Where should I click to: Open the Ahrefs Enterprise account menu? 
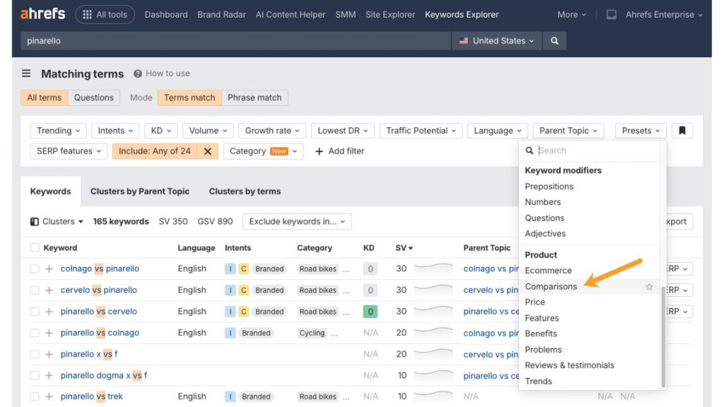pyautogui.click(x=664, y=15)
